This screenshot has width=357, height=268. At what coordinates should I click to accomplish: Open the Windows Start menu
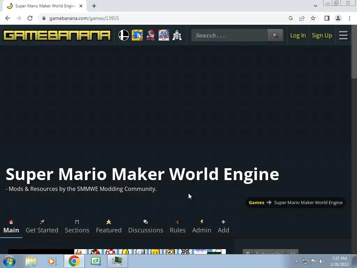pos(9,261)
